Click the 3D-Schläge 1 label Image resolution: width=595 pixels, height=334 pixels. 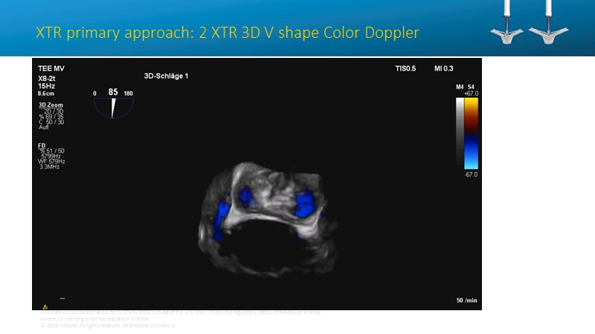pyautogui.click(x=166, y=76)
